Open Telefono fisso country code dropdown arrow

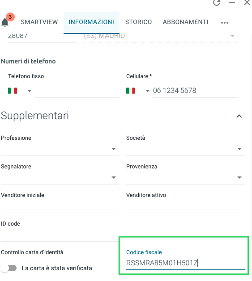pyautogui.click(x=30, y=91)
